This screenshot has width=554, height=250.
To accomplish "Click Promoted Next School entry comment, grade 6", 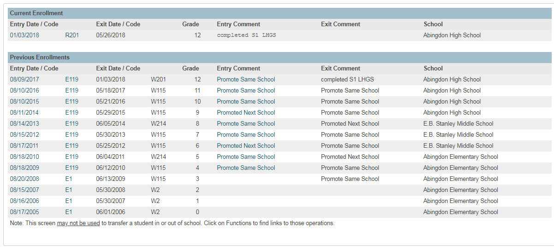I will (x=246, y=145).
